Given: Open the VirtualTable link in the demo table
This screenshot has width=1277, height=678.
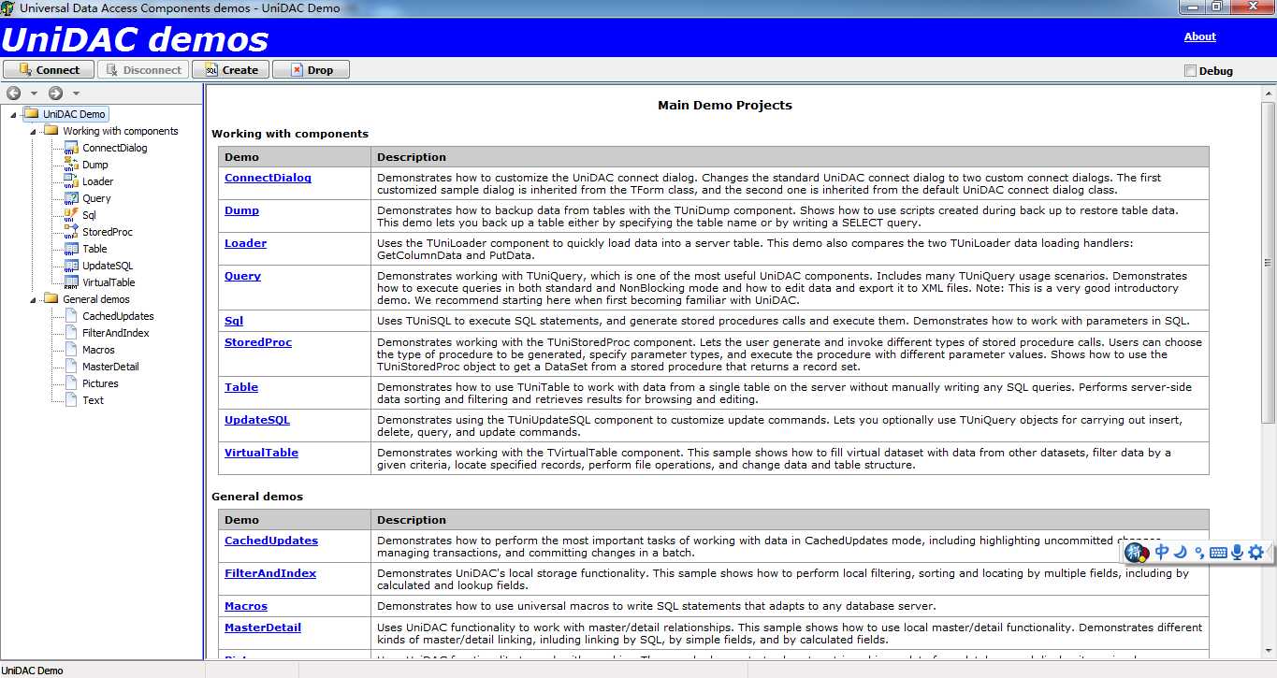Looking at the screenshot, I should click(x=261, y=453).
